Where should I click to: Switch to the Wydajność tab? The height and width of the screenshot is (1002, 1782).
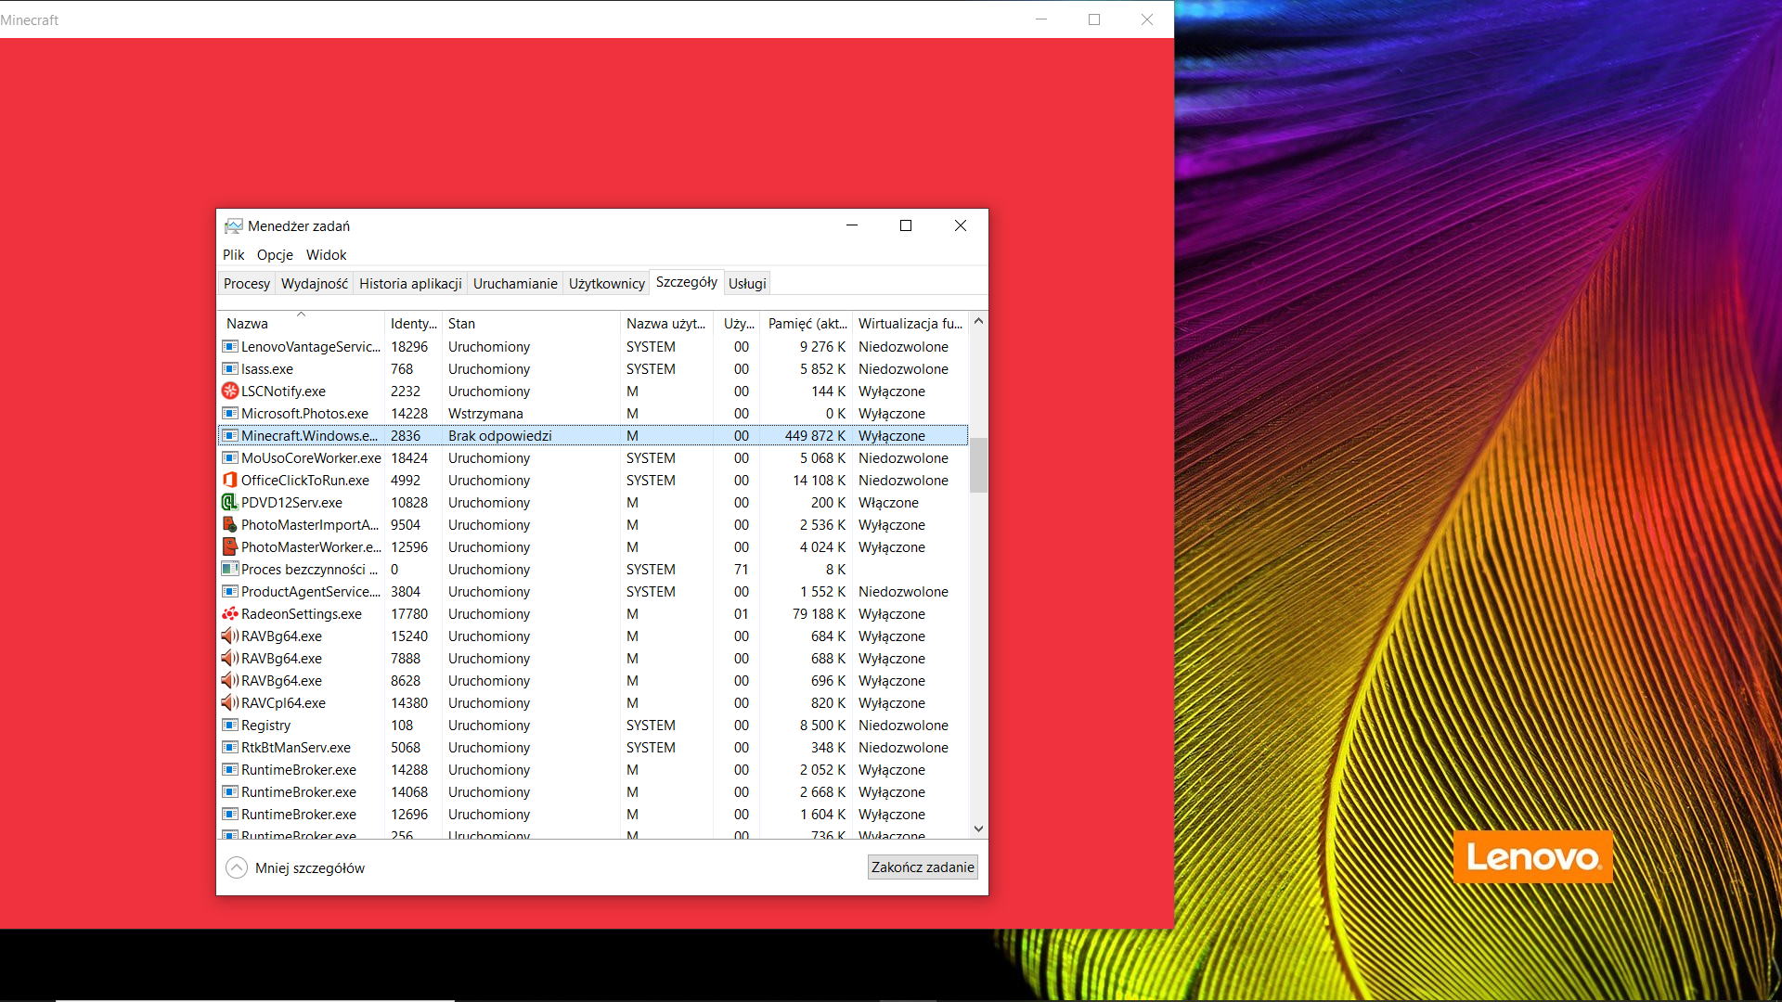tap(314, 284)
